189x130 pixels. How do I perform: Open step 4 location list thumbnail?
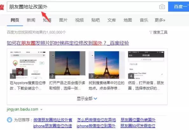(x=146, y=65)
